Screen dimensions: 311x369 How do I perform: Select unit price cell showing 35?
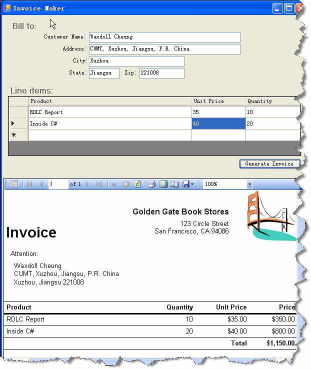pyautogui.click(x=218, y=112)
